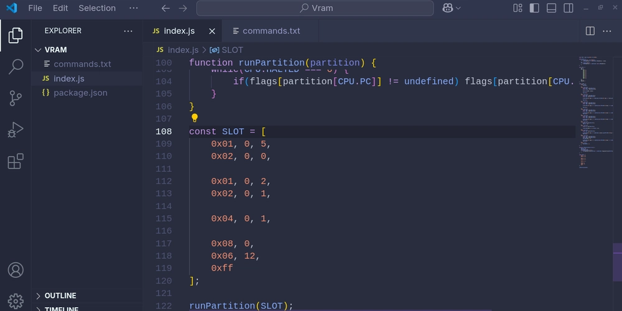Select index.js in the Explorer tree

coord(87,78)
